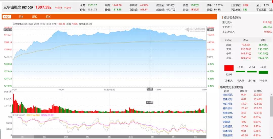Click the 小单 outflow 109.67亿 cell

pos(263,58)
